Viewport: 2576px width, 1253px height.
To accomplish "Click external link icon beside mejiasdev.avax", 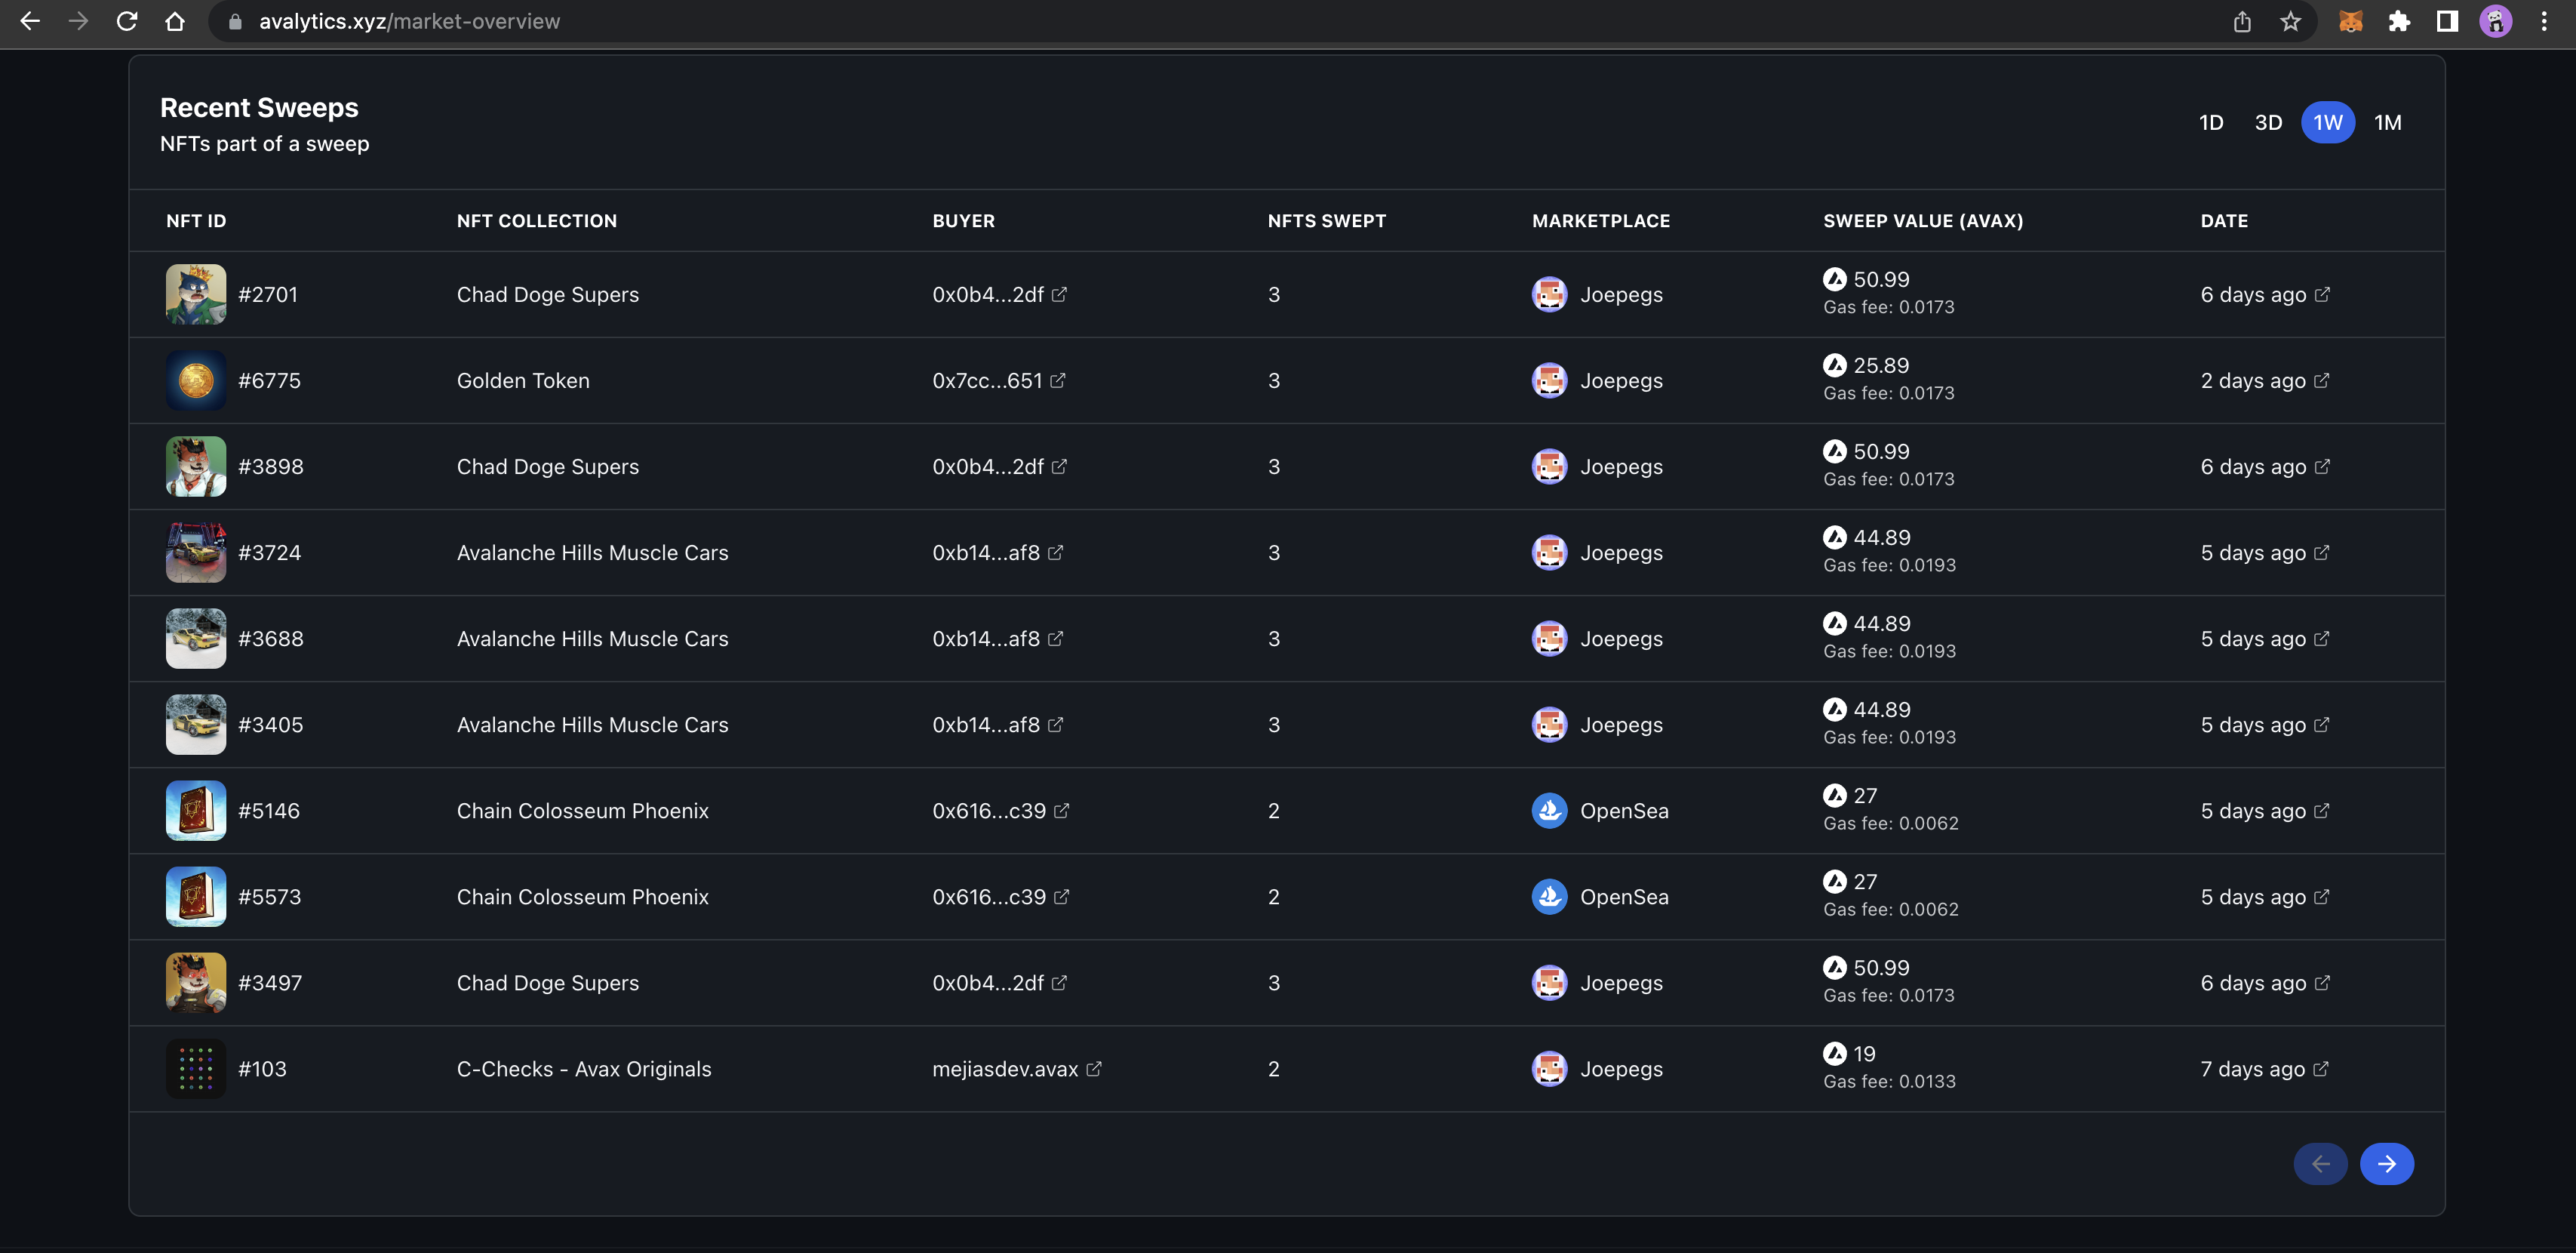I will click(1094, 1068).
